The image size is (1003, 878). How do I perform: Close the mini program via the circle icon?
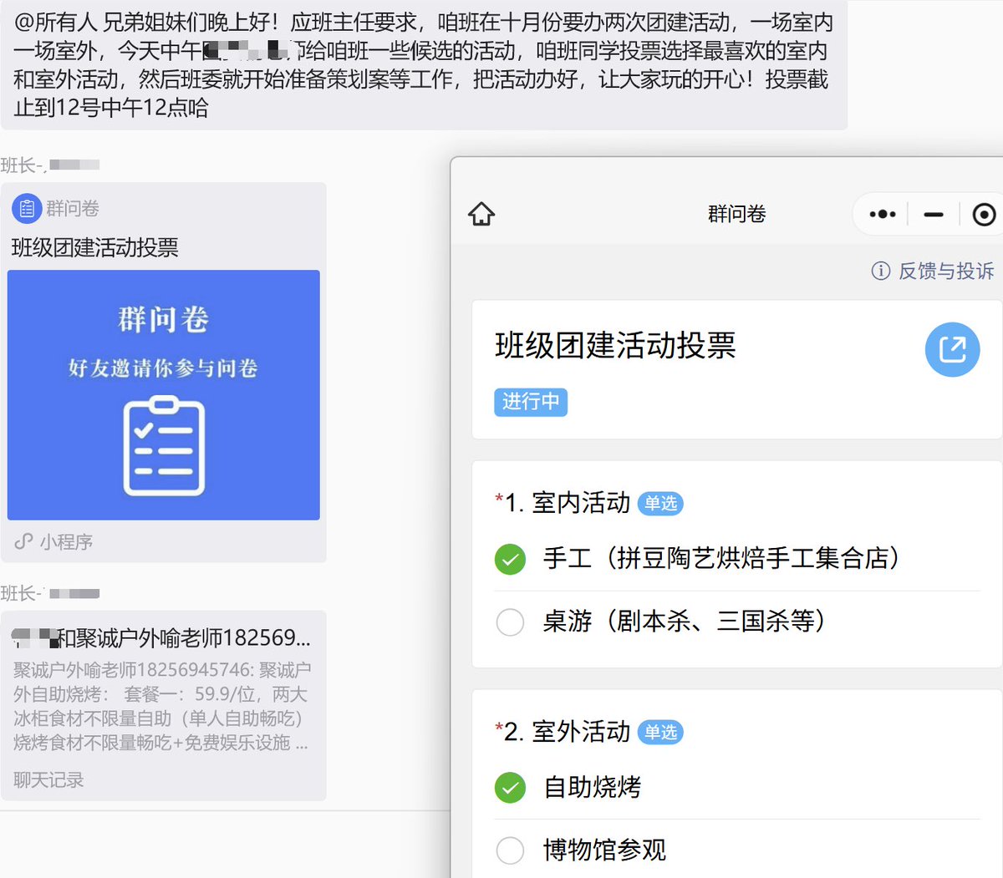coord(984,215)
